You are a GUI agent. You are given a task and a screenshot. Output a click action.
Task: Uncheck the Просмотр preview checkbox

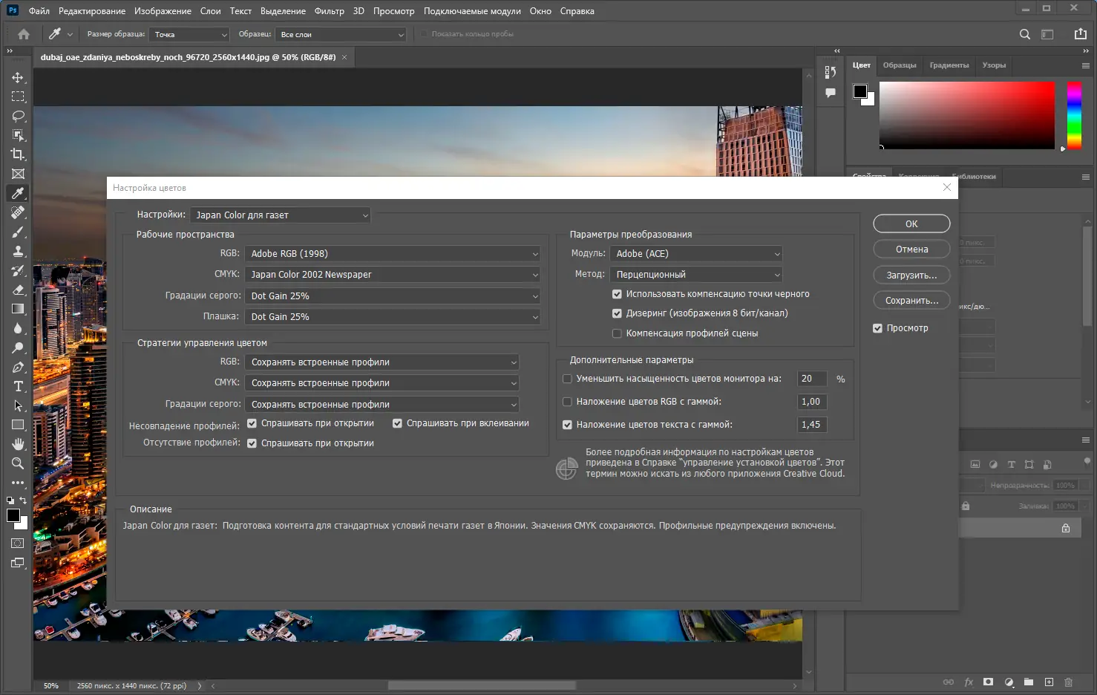tap(877, 328)
